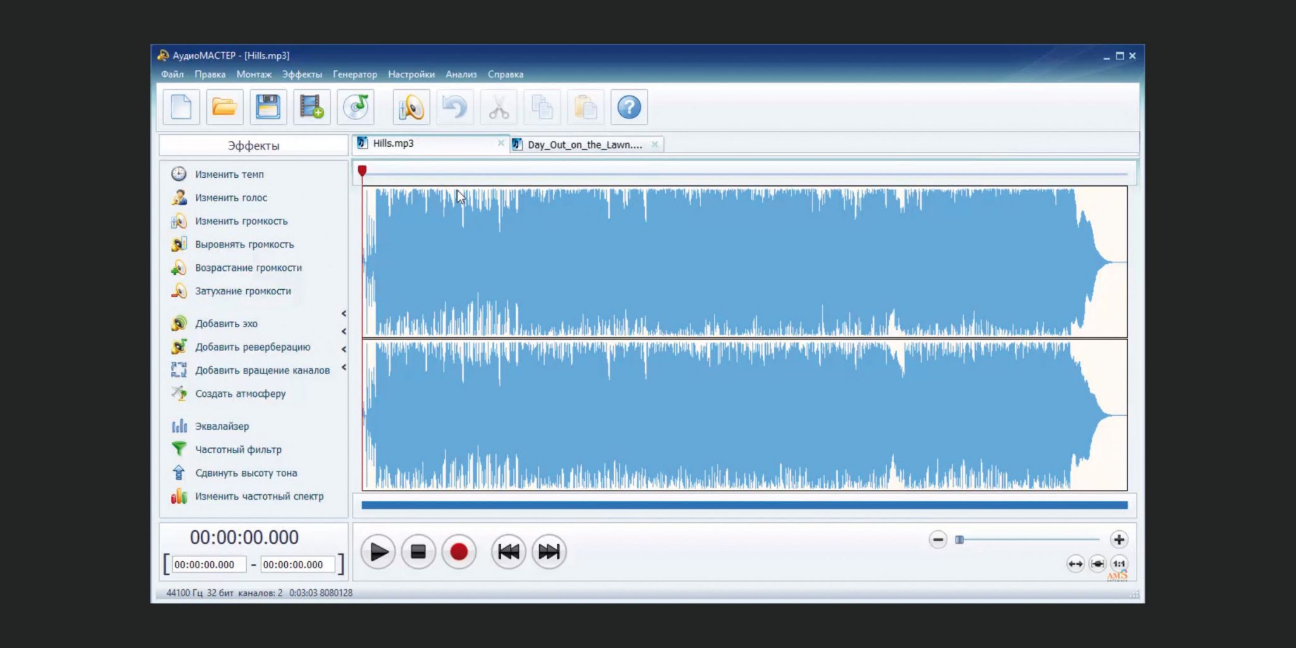Viewport: 1296px width, 648px height.
Task: Fit the whole track with the double-arrow button
Action: (1076, 564)
